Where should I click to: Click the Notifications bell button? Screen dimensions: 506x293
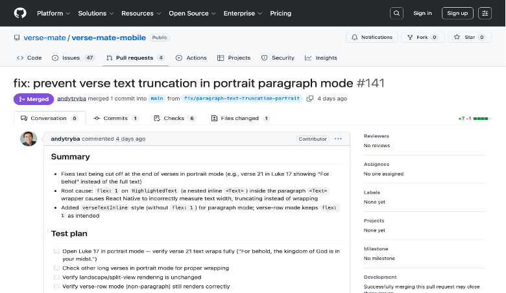tap(372, 38)
